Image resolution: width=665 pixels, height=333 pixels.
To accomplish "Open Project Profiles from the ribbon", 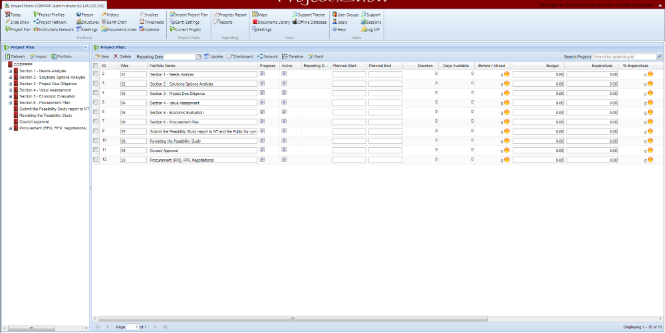I will click(x=49, y=15).
